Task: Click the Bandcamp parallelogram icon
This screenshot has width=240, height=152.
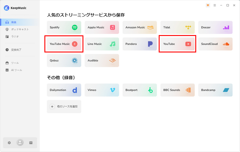Action: tap(226, 90)
